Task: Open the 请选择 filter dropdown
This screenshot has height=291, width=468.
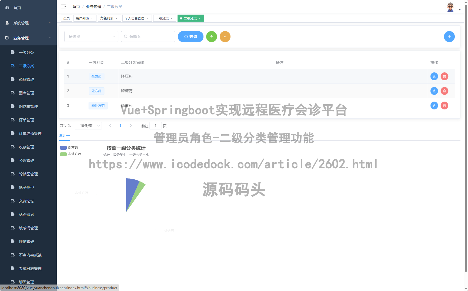Action: (91, 36)
